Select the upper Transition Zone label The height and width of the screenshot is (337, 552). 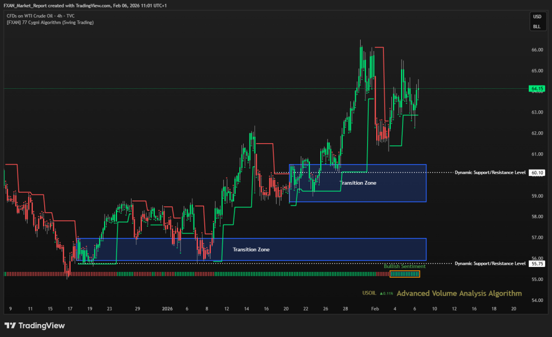[358, 183]
